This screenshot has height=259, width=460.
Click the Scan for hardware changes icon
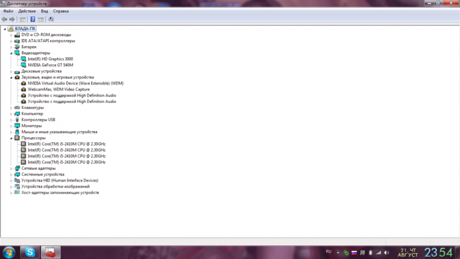click(51, 20)
